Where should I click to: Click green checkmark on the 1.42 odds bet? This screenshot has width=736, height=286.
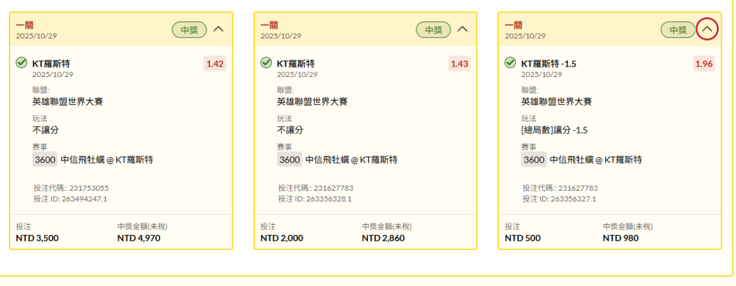(21, 63)
